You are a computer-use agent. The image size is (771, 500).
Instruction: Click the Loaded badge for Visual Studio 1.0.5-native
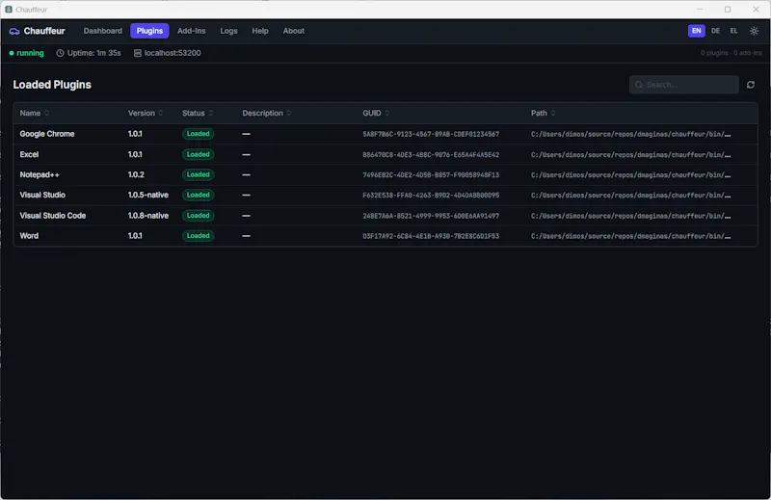[x=199, y=195]
